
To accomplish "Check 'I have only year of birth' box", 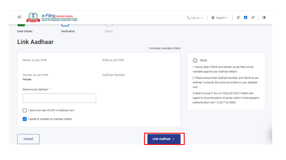I will click(x=25, y=111).
